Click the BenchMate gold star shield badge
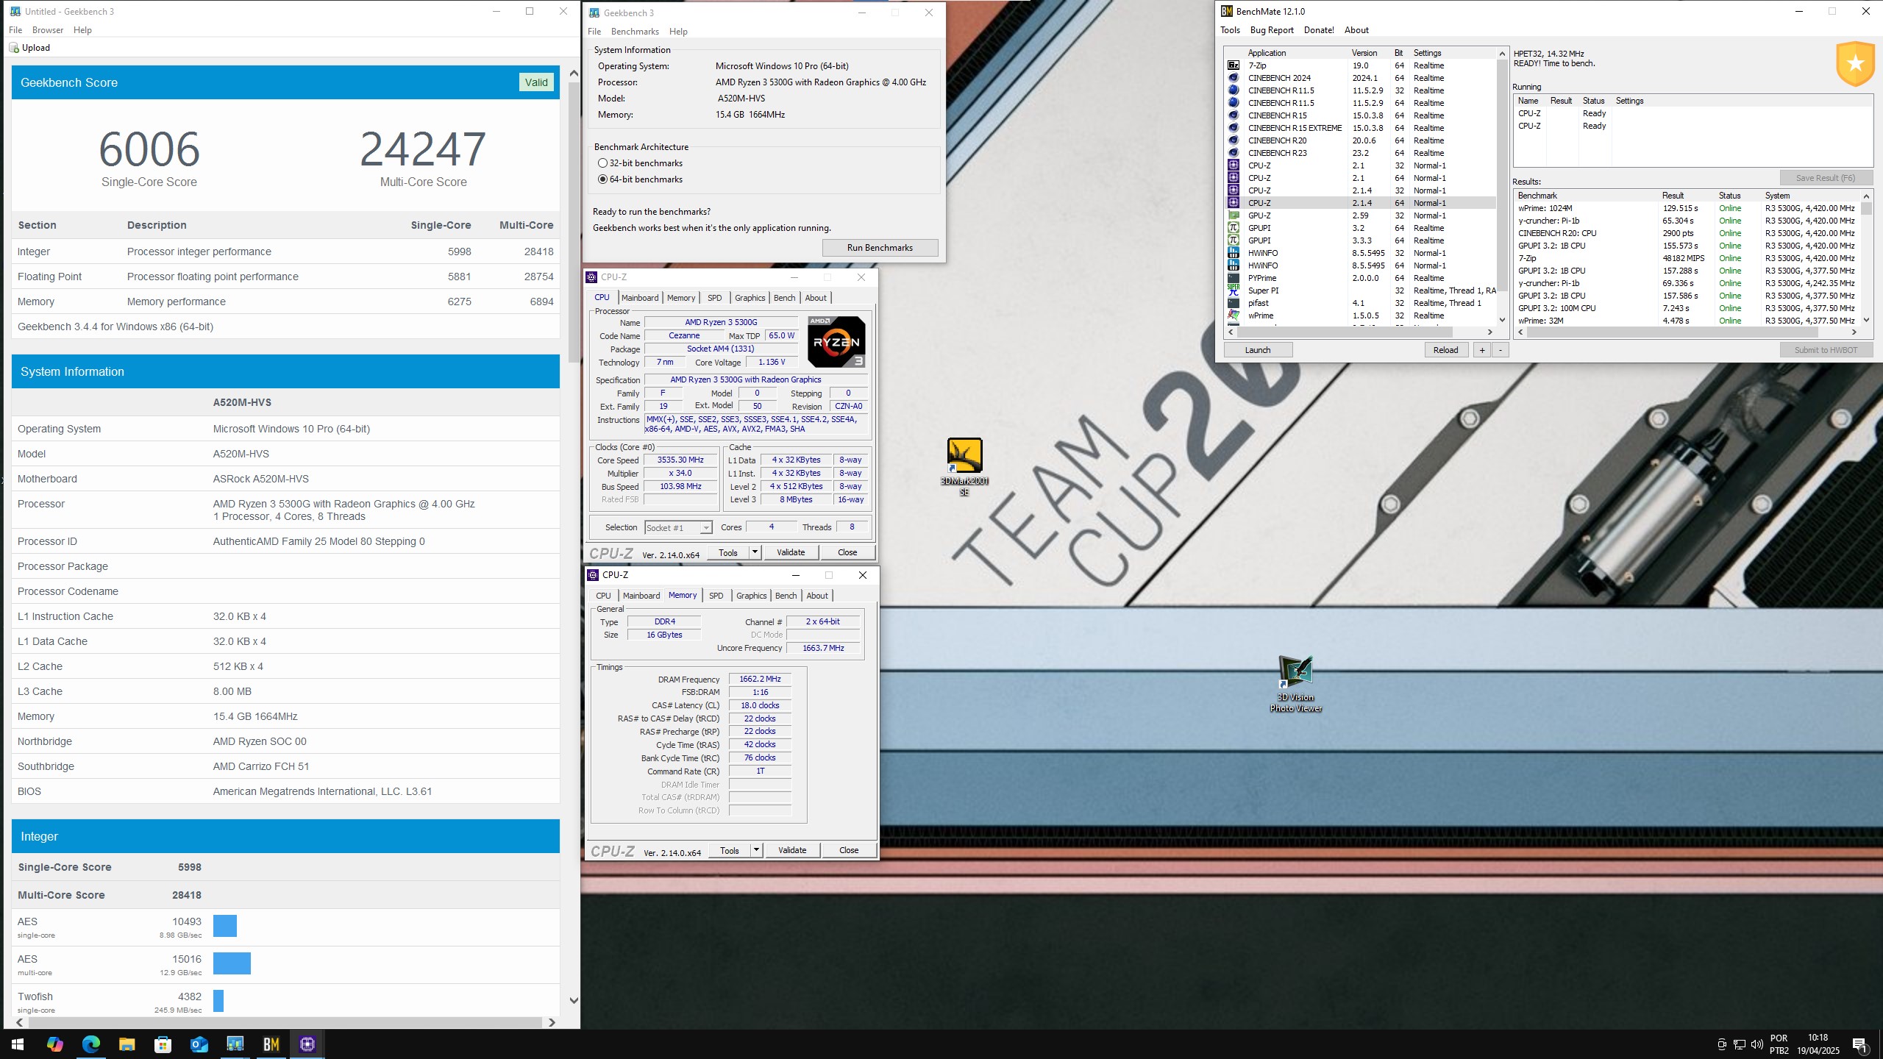Viewport: 1883px width, 1059px height. click(1855, 64)
